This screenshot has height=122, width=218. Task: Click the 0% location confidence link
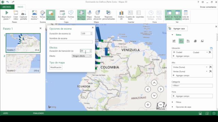[211, 48]
